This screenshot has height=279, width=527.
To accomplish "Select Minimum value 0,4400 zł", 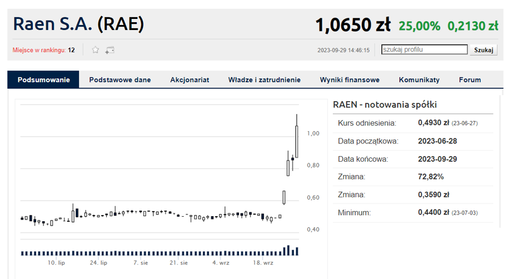I will [434, 212].
